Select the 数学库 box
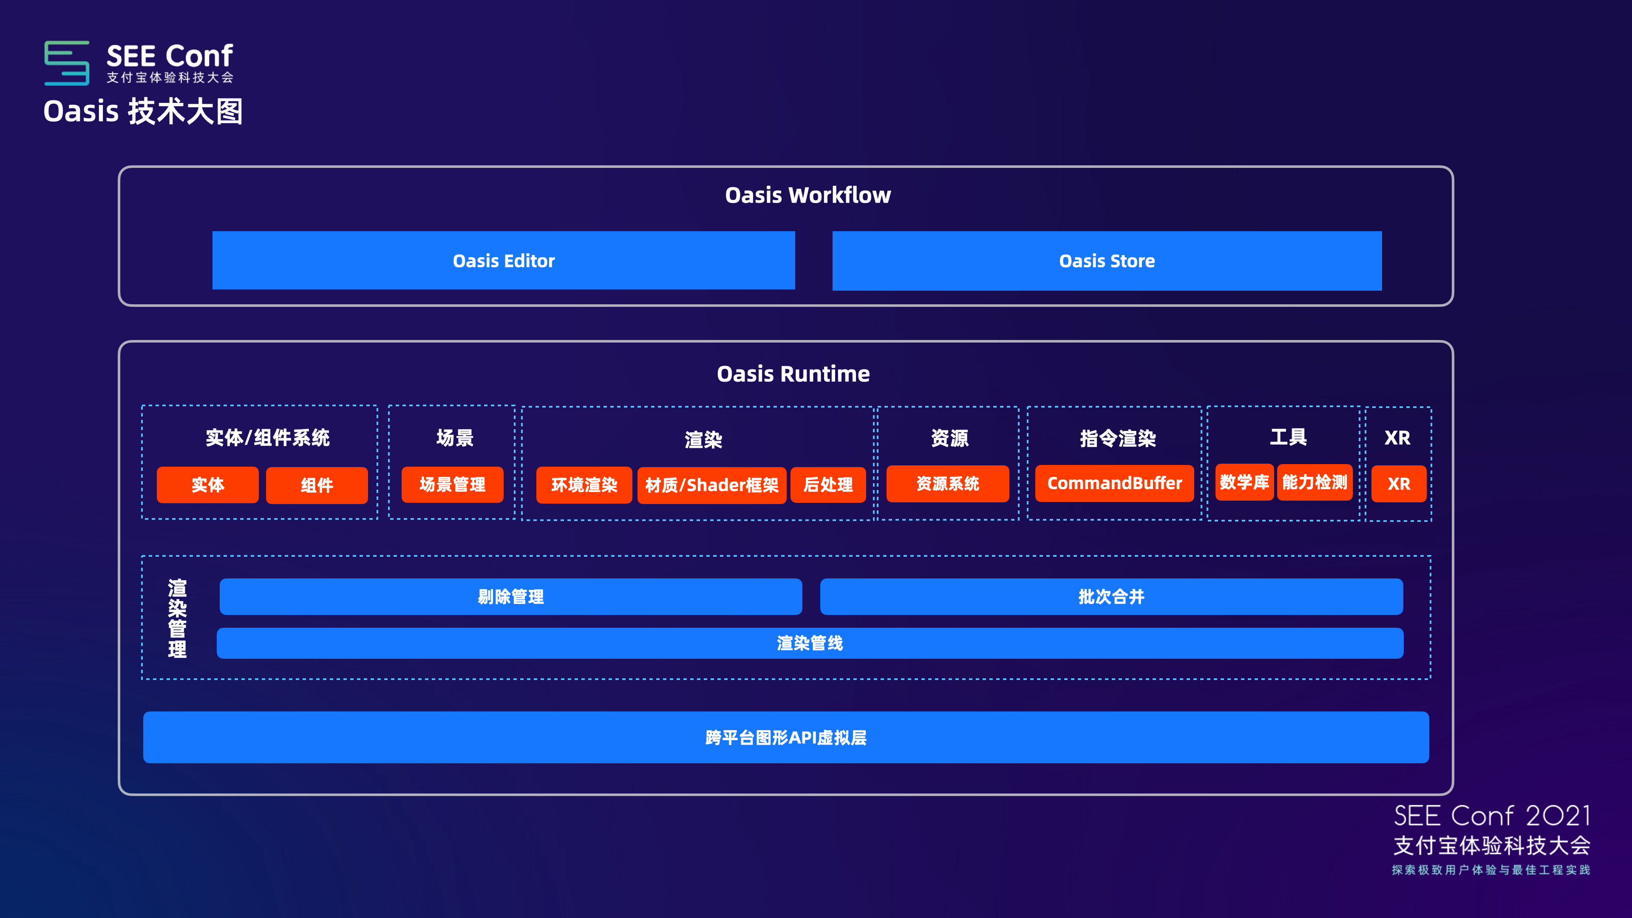Screen dimensions: 1632x918 click(1244, 482)
